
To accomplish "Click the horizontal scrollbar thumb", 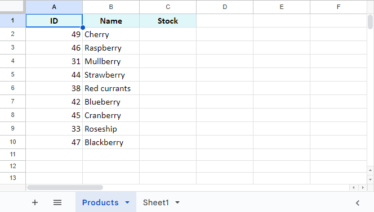I will point(65,187).
